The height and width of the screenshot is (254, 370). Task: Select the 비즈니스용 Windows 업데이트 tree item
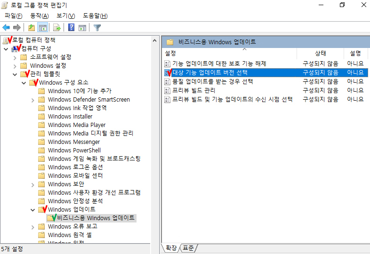click(96, 218)
